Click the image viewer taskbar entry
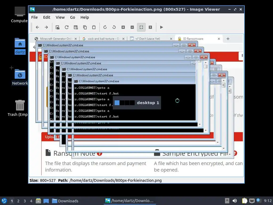 pos(130,201)
